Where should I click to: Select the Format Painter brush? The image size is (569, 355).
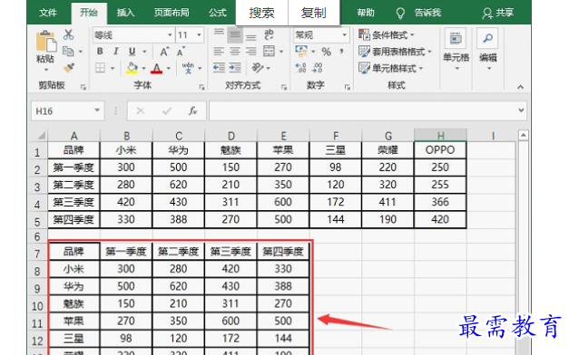point(69,67)
